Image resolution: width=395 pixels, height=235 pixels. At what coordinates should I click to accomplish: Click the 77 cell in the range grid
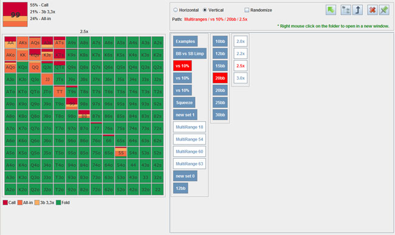tap(96, 128)
